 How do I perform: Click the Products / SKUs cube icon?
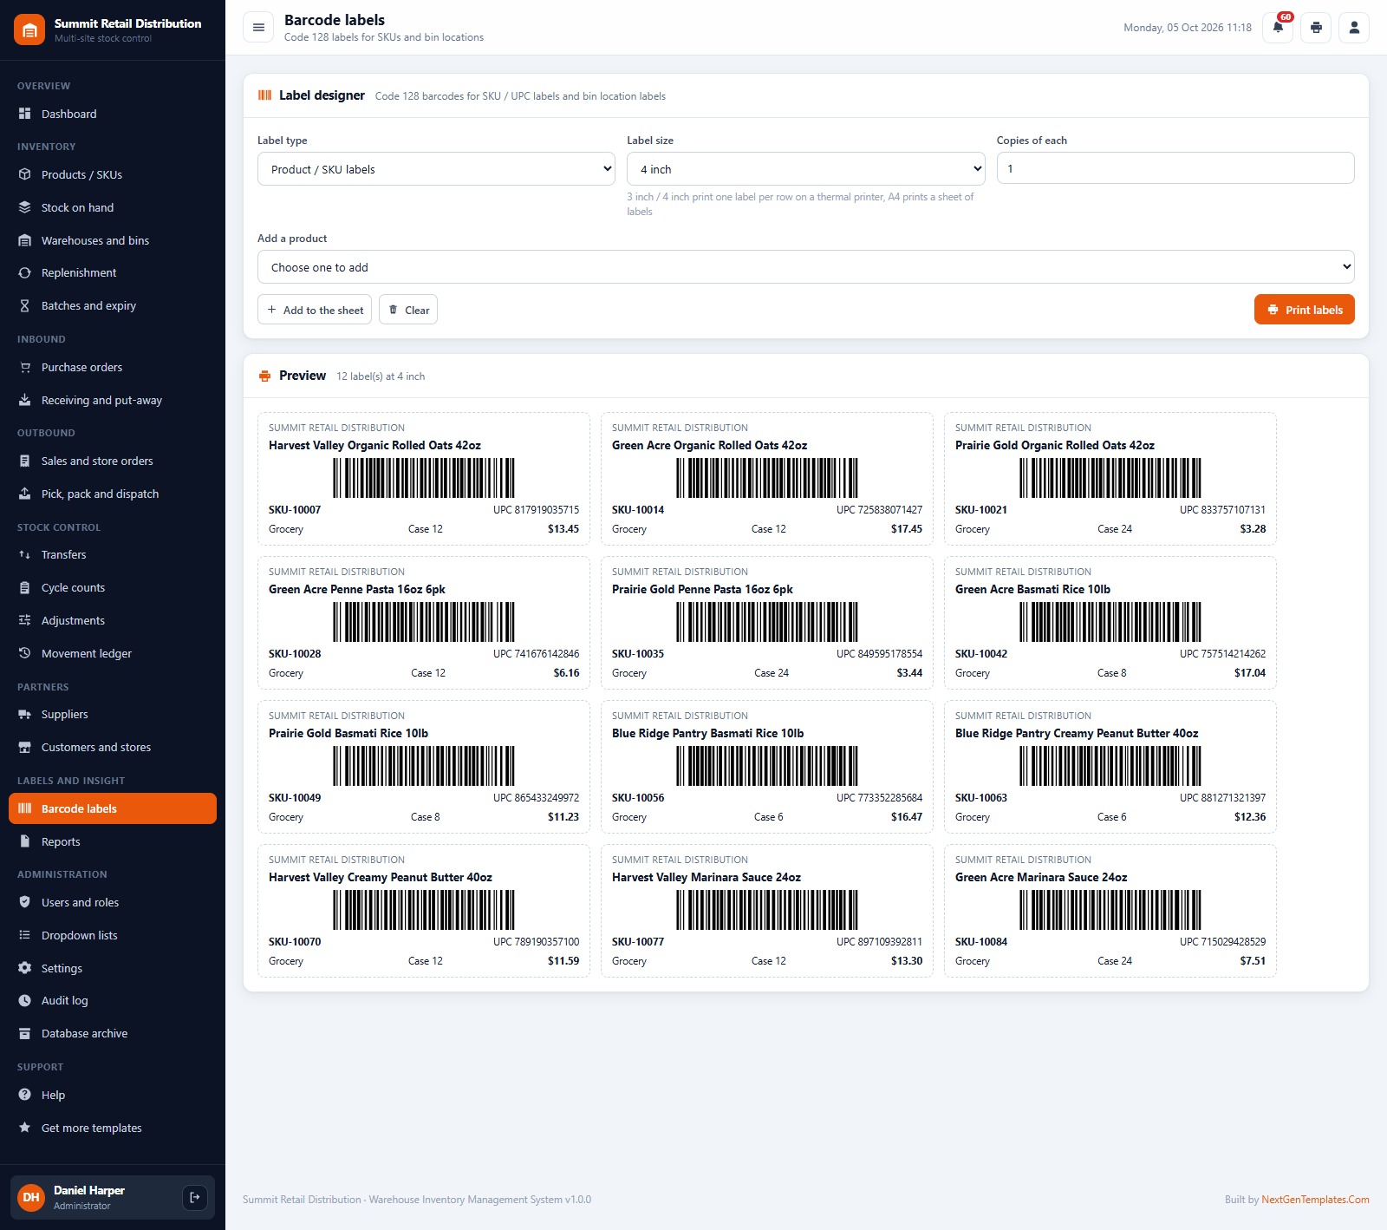pyautogui.click(x=25, y=174)
